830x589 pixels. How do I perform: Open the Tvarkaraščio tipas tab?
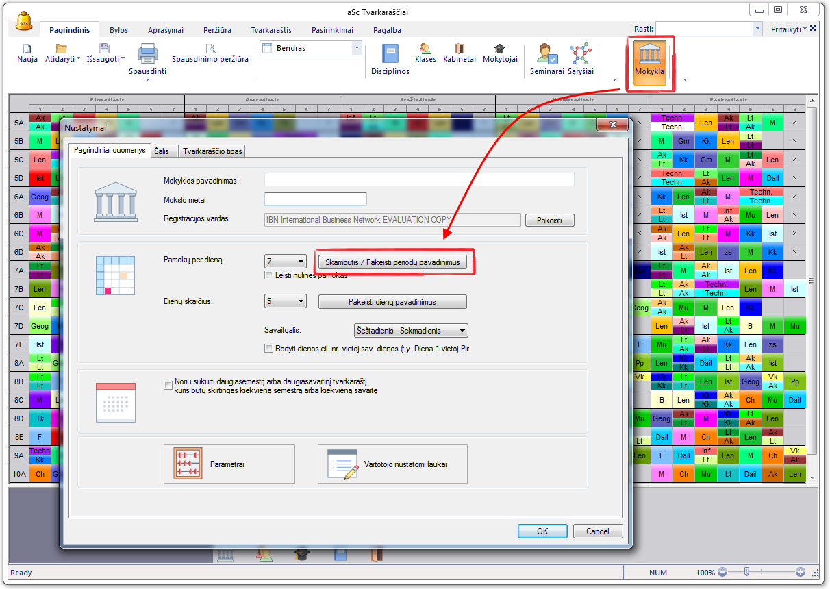coord(212,151)
